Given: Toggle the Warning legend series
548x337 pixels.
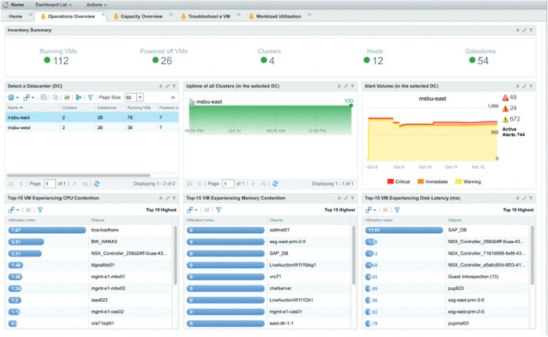Looking at the screenshot, I should click(468, 181).
